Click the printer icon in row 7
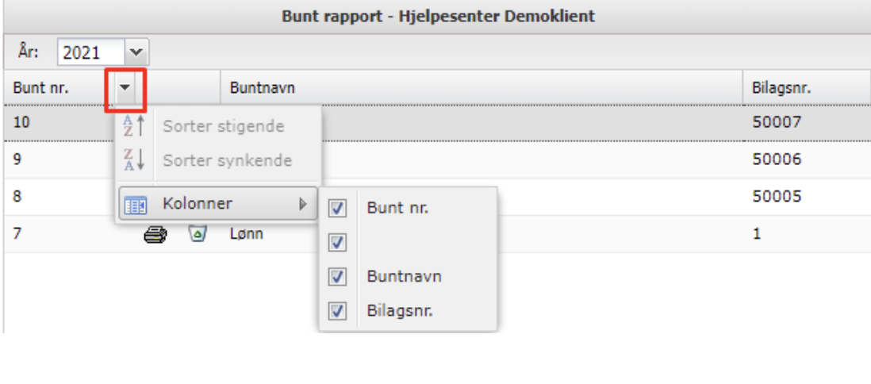This screenshot has width=871, height=384. pyautogui.click(x=154, y=235)
